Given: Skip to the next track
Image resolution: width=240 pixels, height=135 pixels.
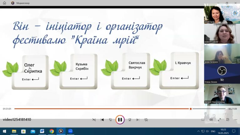Looking at the screenshot, I should pos(138,120).
